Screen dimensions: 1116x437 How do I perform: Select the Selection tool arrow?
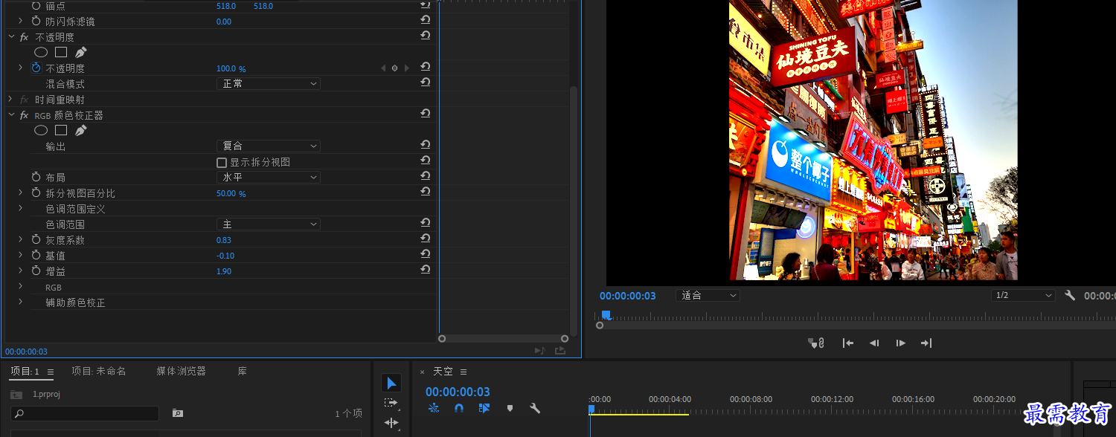click(391, 383)
